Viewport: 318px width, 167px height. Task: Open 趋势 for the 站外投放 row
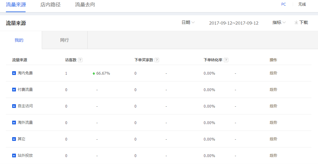tap(273, 155)
